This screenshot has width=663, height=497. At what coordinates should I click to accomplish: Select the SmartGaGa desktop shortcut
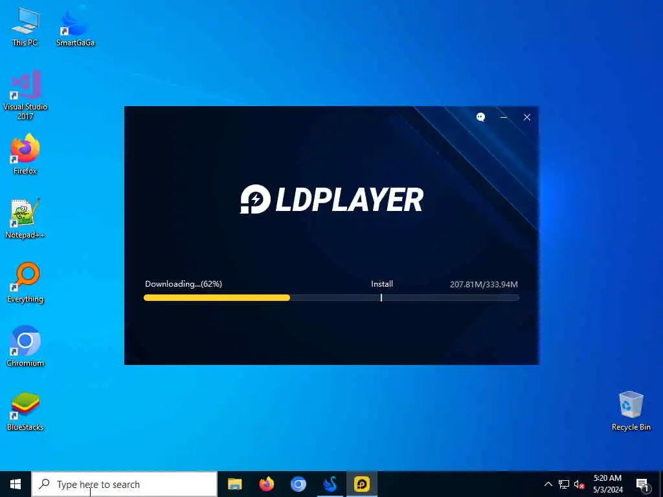click(x=75, y=27)
